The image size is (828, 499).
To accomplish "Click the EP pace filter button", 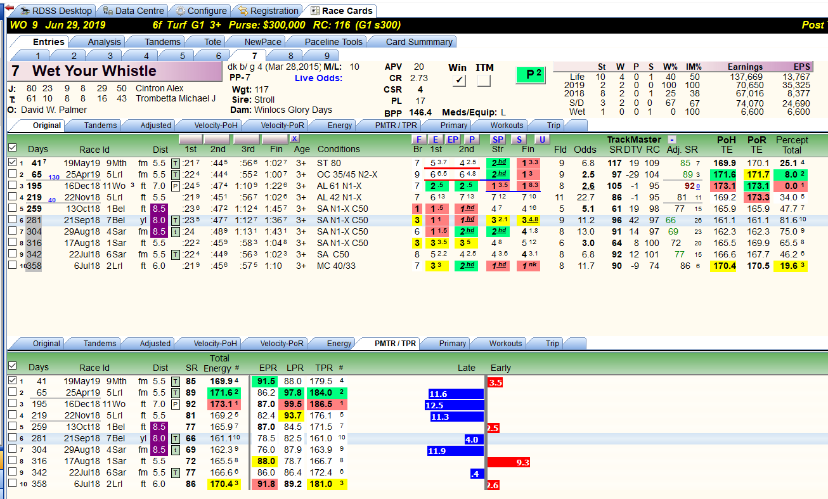I will [453, 139].
